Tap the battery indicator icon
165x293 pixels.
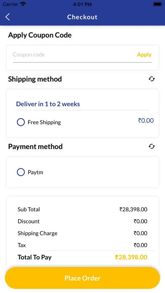(x=157, y=4)
